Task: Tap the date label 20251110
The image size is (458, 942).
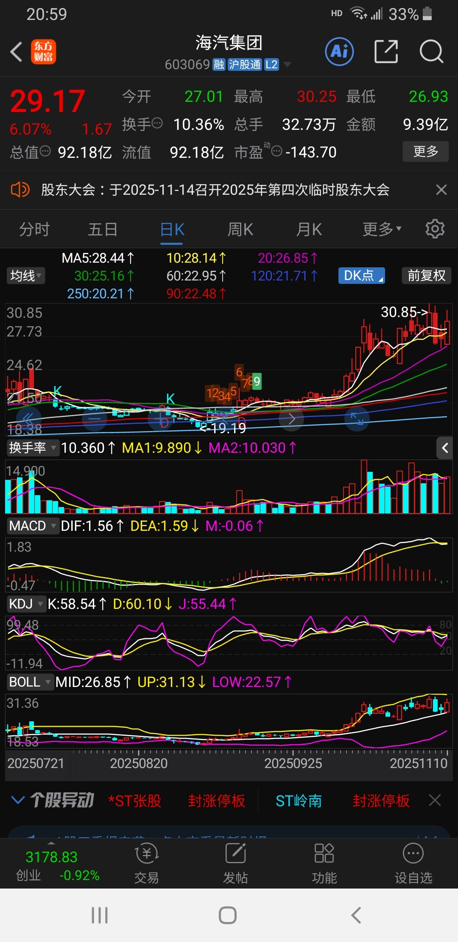Action: 419,763
